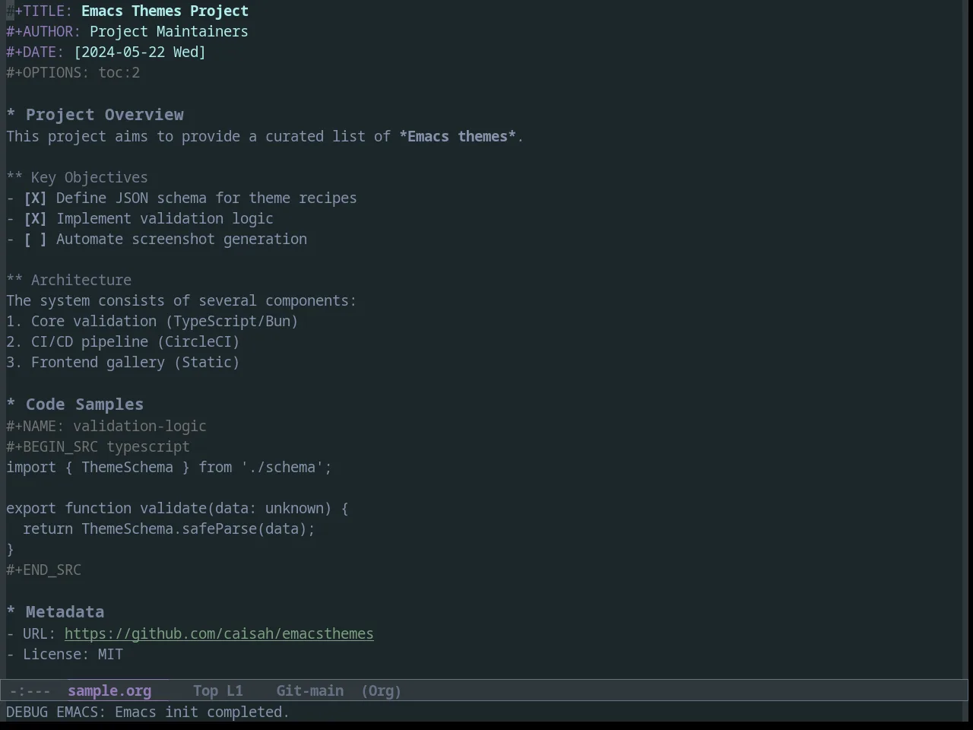Open the github.com/caisah/emacsthemes link
Image resolution: width=973 pixels, height=730 pixels.
219,634
